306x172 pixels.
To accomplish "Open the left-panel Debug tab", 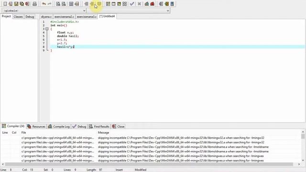I will click(x=30, y=17).
